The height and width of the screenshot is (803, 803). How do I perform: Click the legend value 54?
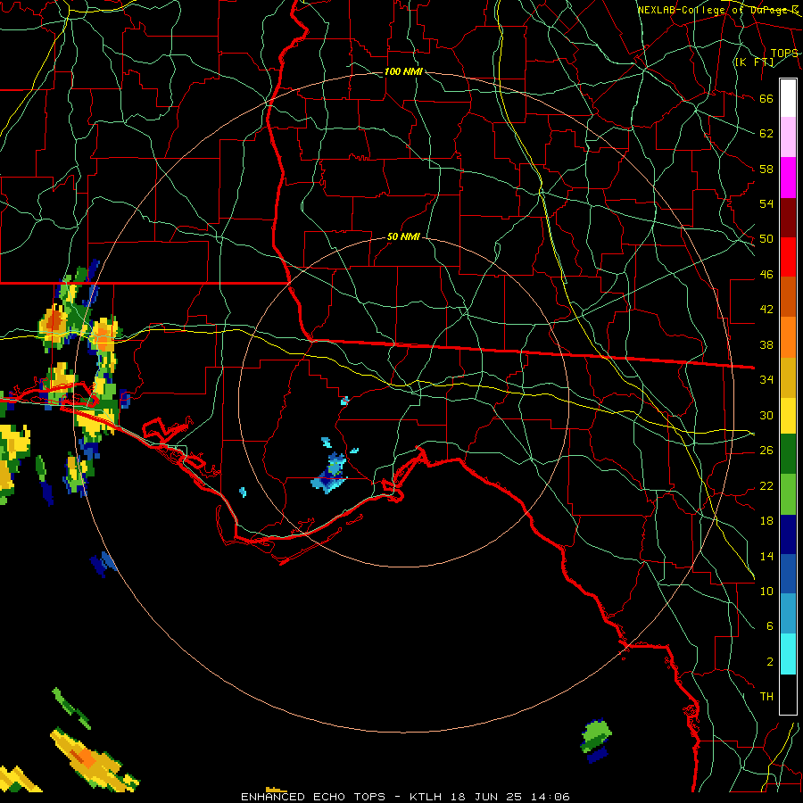766,203
